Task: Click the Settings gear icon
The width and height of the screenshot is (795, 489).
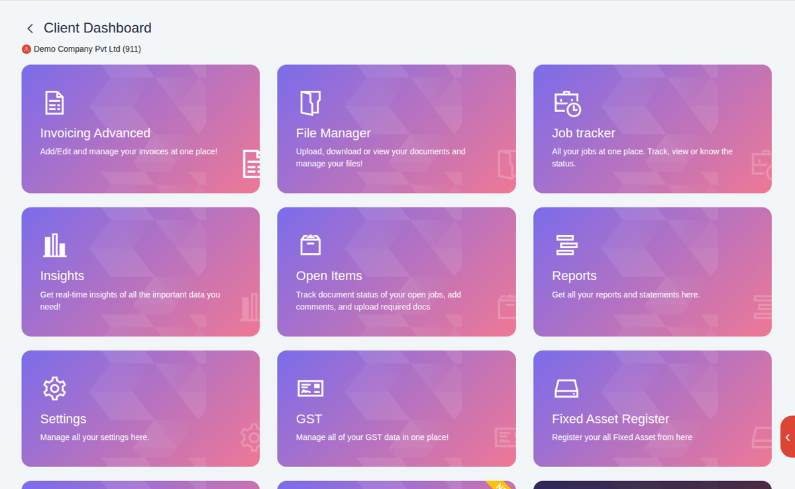Action: click(54, 388)
